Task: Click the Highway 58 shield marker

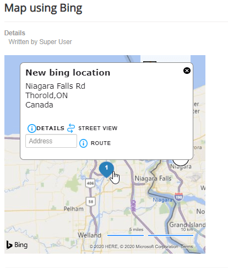Action: [x=91, y=202]
